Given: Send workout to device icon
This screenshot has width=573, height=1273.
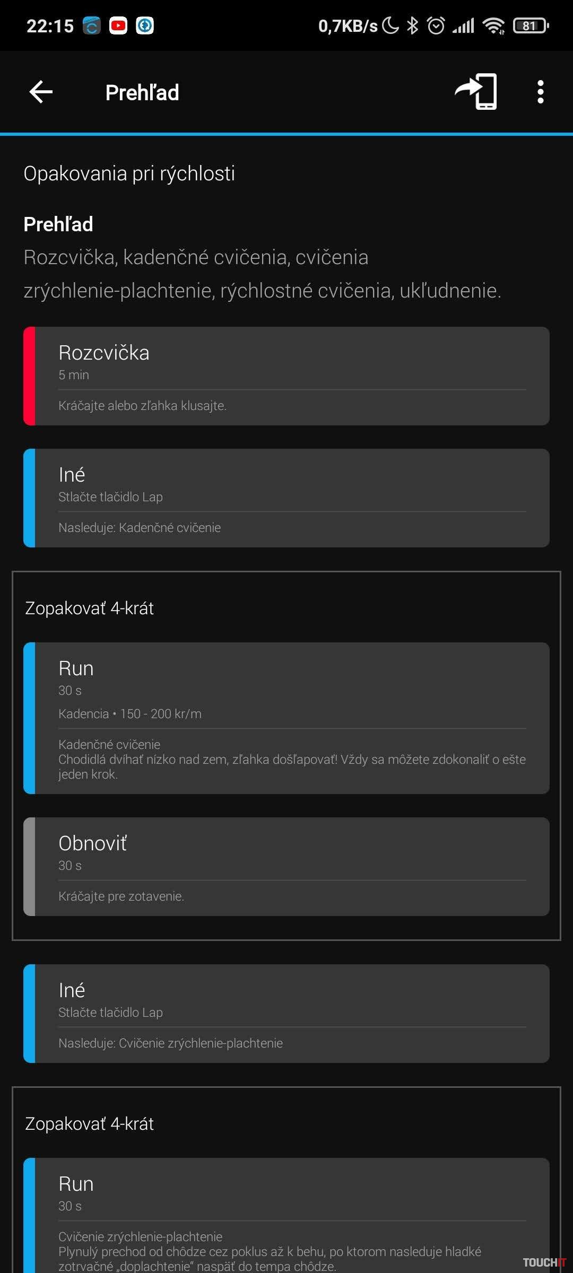Looking at the screenshot, I should [x=476, y=92].
